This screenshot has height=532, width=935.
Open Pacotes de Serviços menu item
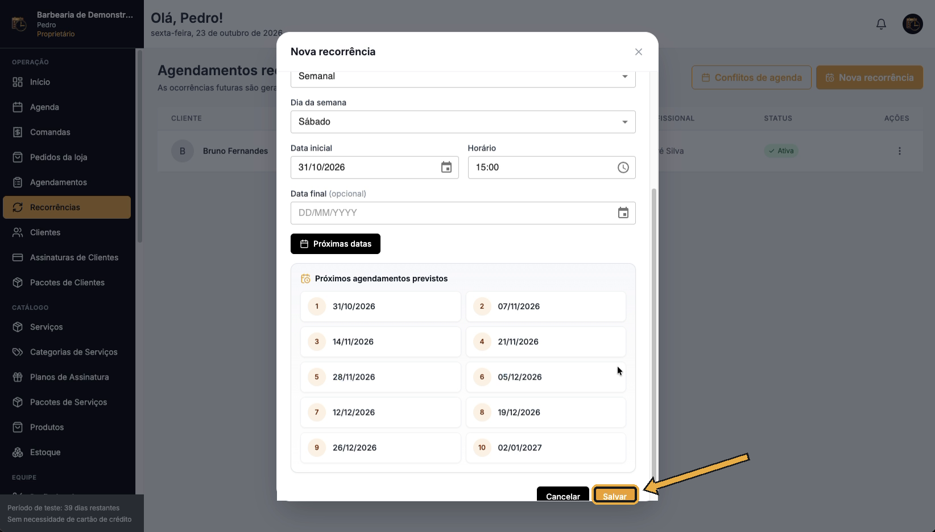[67, 402]
